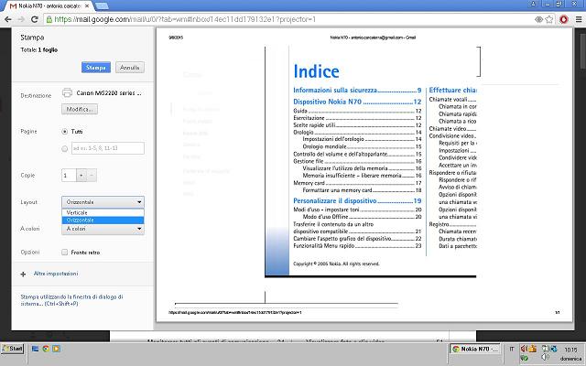
Task: Open the A colori dropdown
Action: click(103, 229)
